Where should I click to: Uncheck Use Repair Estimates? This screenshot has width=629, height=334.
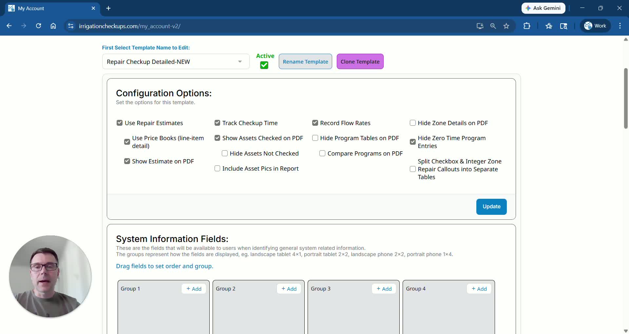coord(120,123)
